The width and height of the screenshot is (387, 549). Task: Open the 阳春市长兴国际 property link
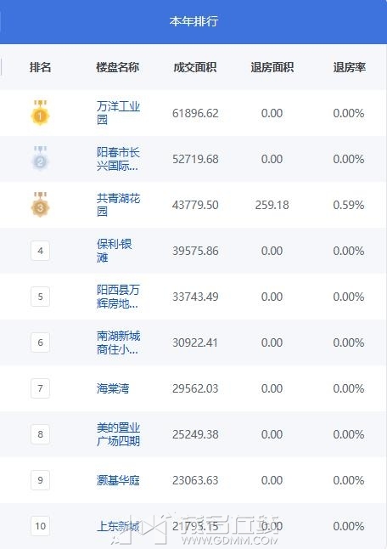pos(118,159)
